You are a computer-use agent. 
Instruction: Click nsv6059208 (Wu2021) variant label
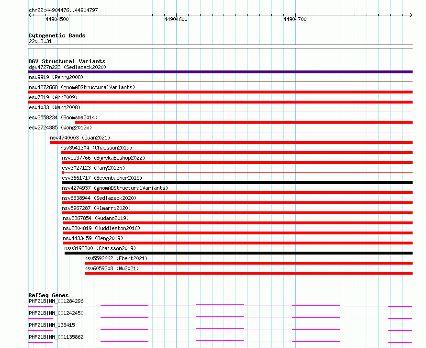tap(112, 268)
